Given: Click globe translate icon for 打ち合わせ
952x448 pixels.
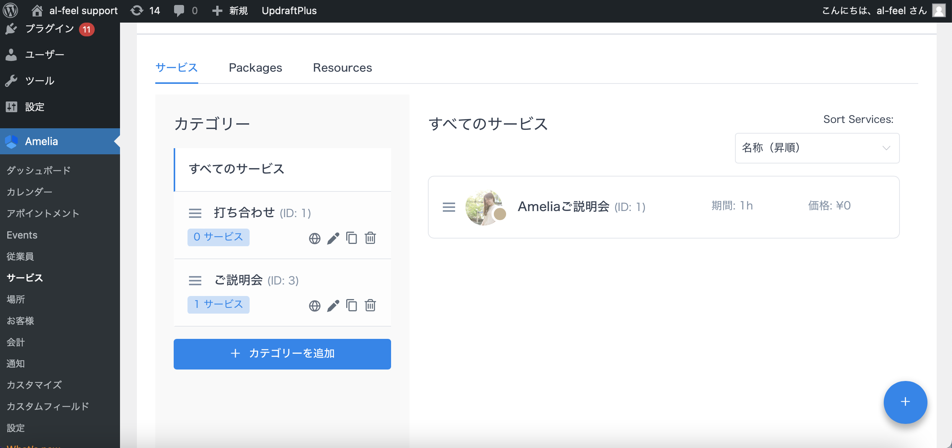Looking at the screenshot, I should [314, 238].
